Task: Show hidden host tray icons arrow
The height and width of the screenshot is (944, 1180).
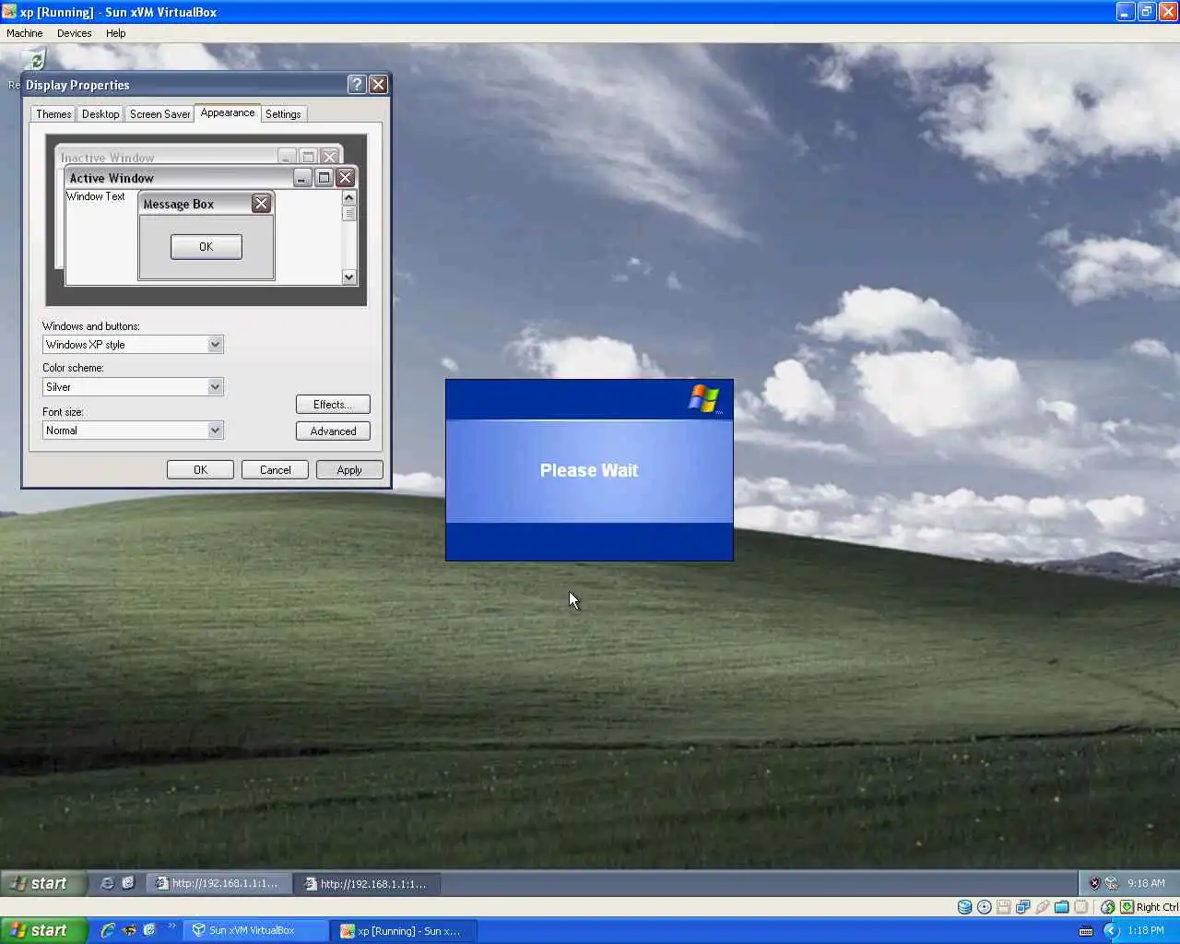Action: [x=1111, y=931]
